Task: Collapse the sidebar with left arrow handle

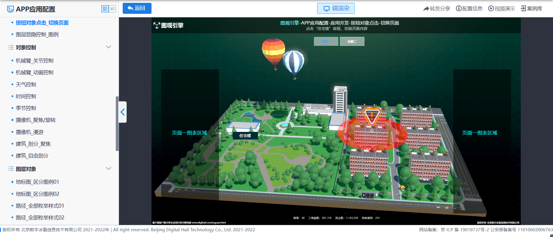Action: [x=123, y=112]
